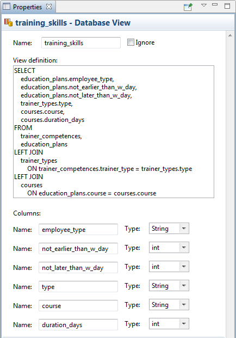This screenshot has width=236, height=338.
Task: Minimize the Properties panel
Action: [x=215, y=4]
